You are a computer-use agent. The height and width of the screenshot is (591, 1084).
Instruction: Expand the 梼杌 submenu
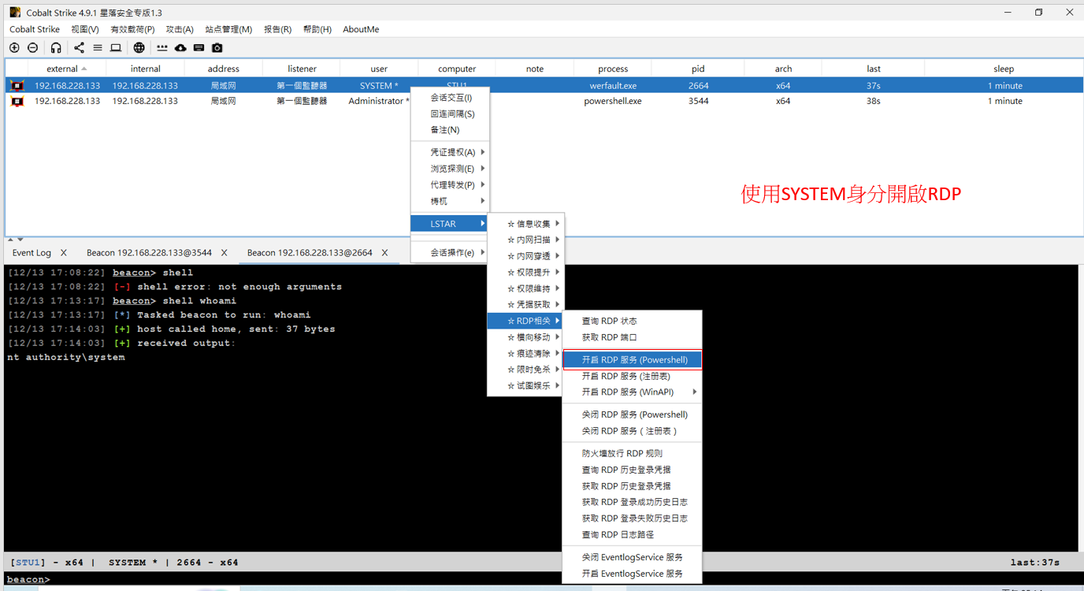pyautogui.click(x=450, y=201)
